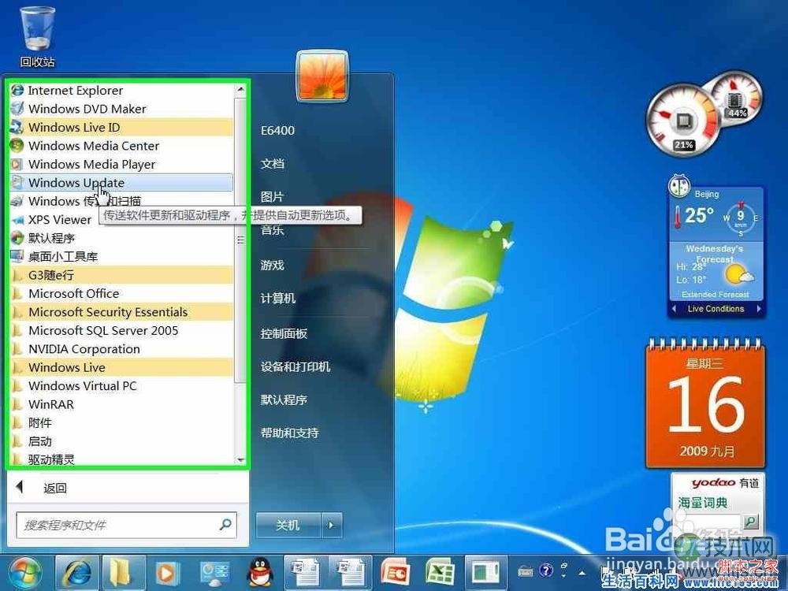Open the highlighted Windows Update item
This screenshot has width=788, height=591.
[x=76, y=182]
